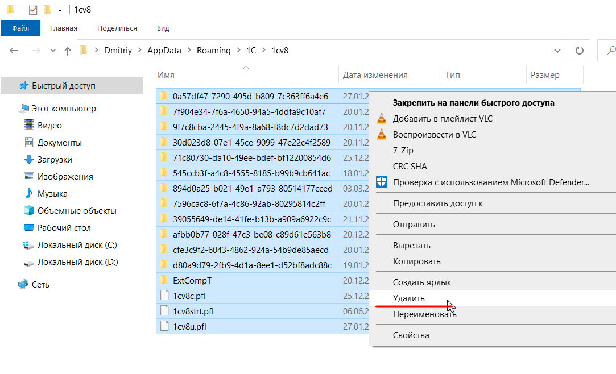616x374 pixels.
Task: Select file 1cv8u.pfl
Action: pyautogui.click(x=189, y=326)
